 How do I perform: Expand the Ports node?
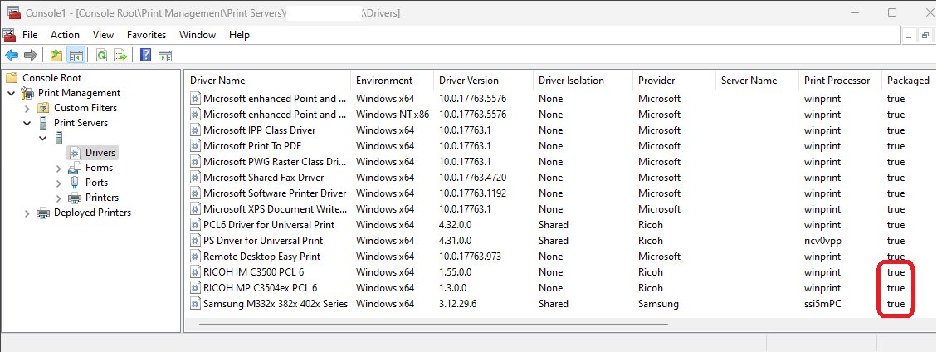(59, 183)
